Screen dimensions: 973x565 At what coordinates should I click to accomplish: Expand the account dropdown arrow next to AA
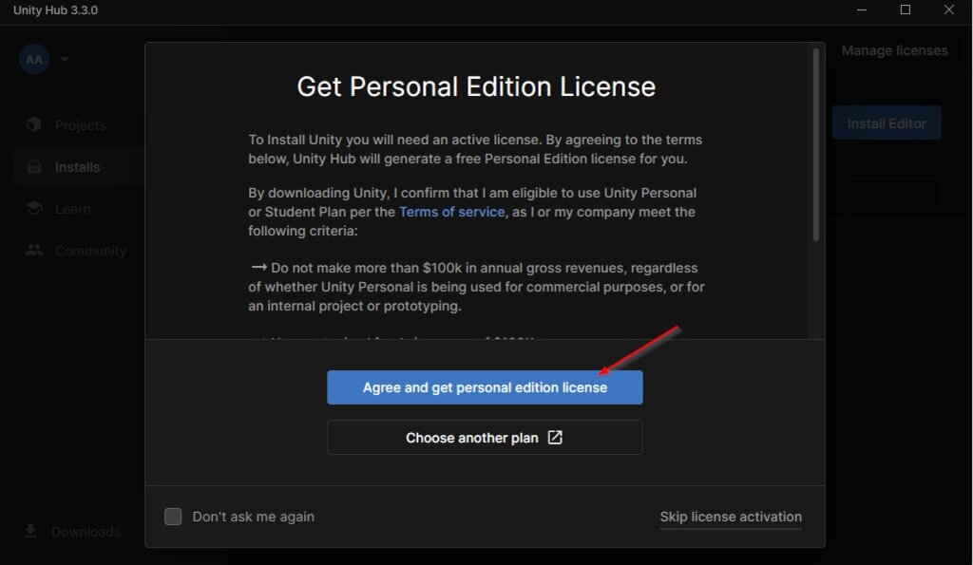click(x=65, y=59)
